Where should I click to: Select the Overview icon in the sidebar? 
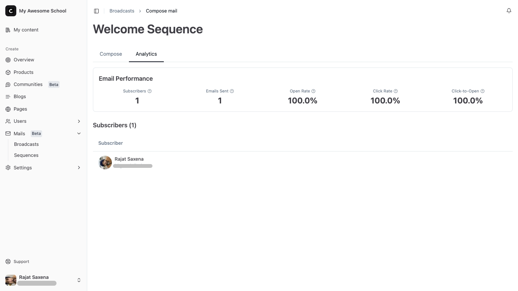(8, 59)
